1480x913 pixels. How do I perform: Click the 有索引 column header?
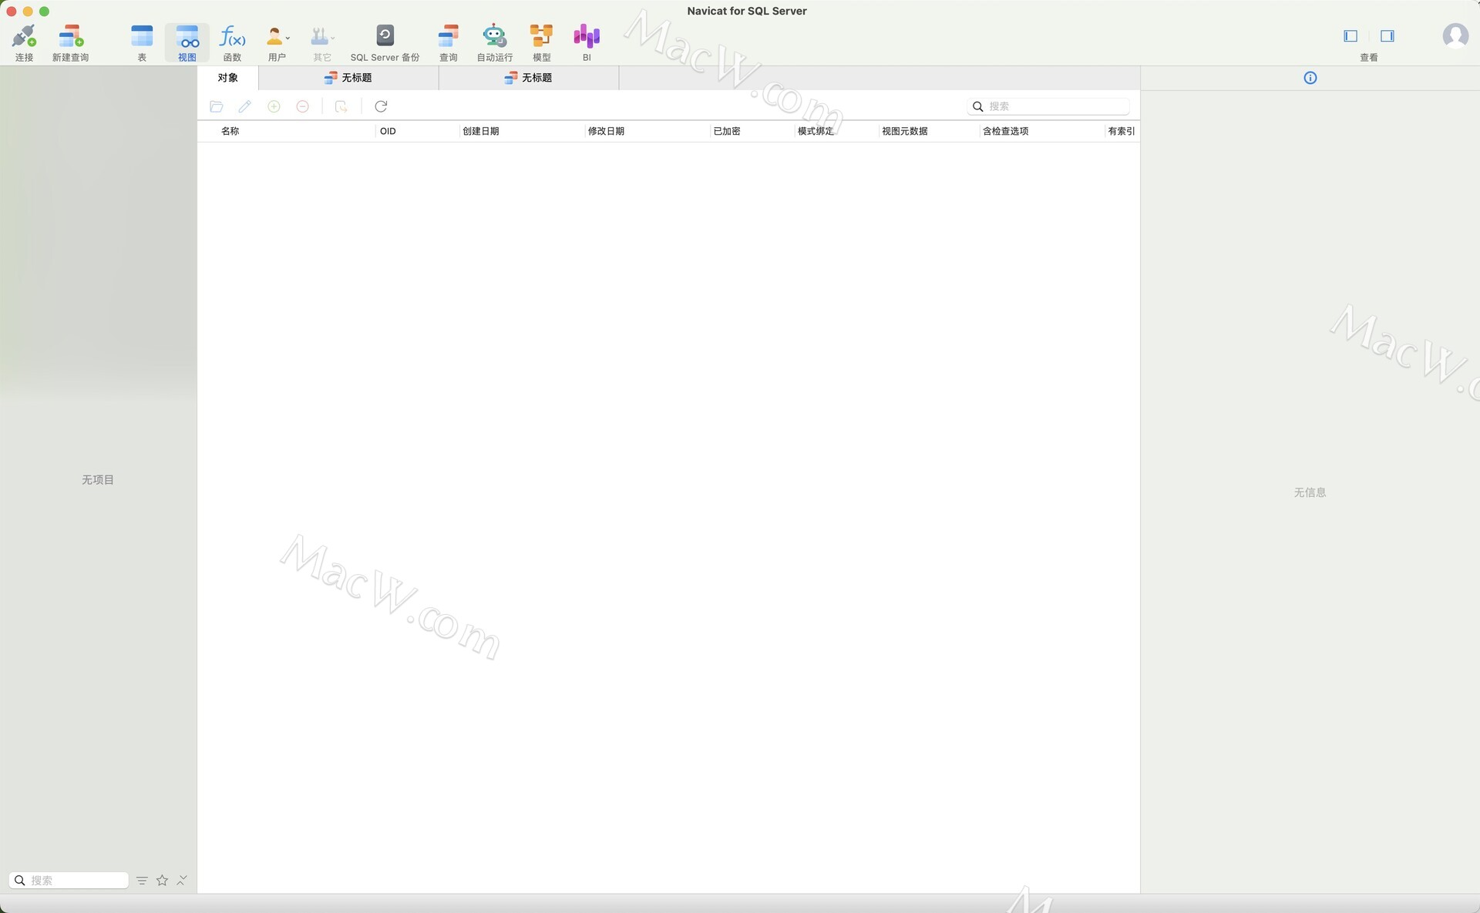point(1121,131)
